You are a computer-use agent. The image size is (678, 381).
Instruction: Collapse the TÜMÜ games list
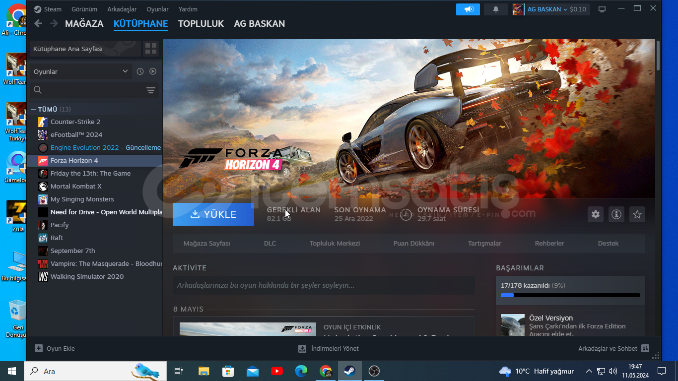[33, 109]
